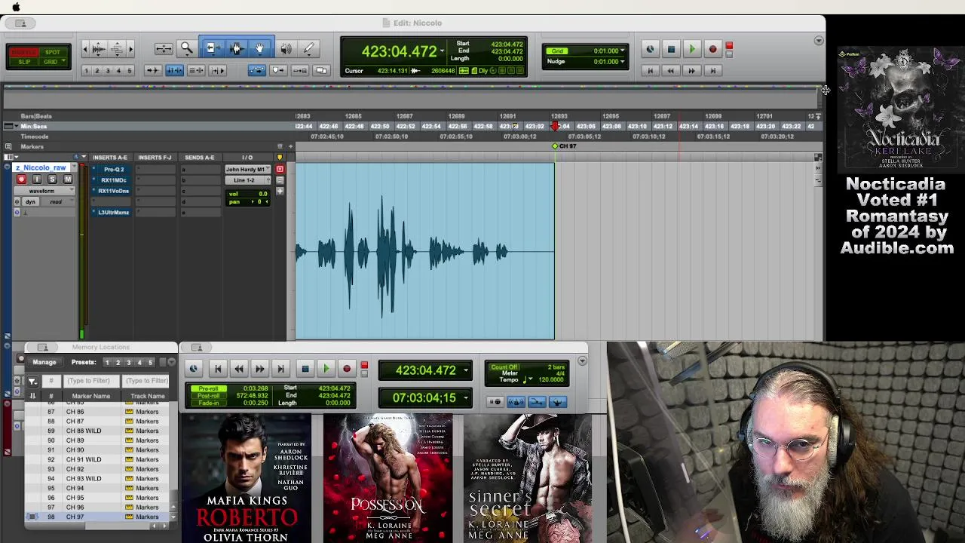Go to end in Edit window transport

coord(712,71)
